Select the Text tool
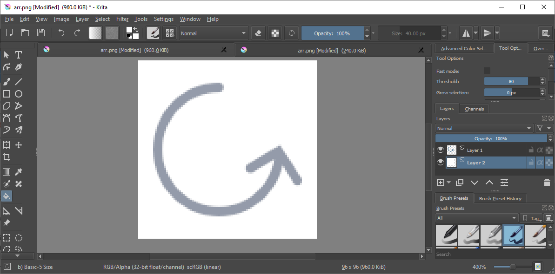This screenshot has height=274, width=555. pyautogui.click(x=19, y=55)
